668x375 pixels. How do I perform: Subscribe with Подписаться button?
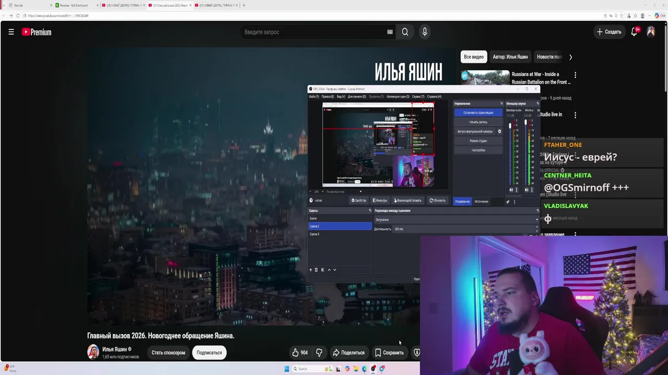click(x=209, y=353)
